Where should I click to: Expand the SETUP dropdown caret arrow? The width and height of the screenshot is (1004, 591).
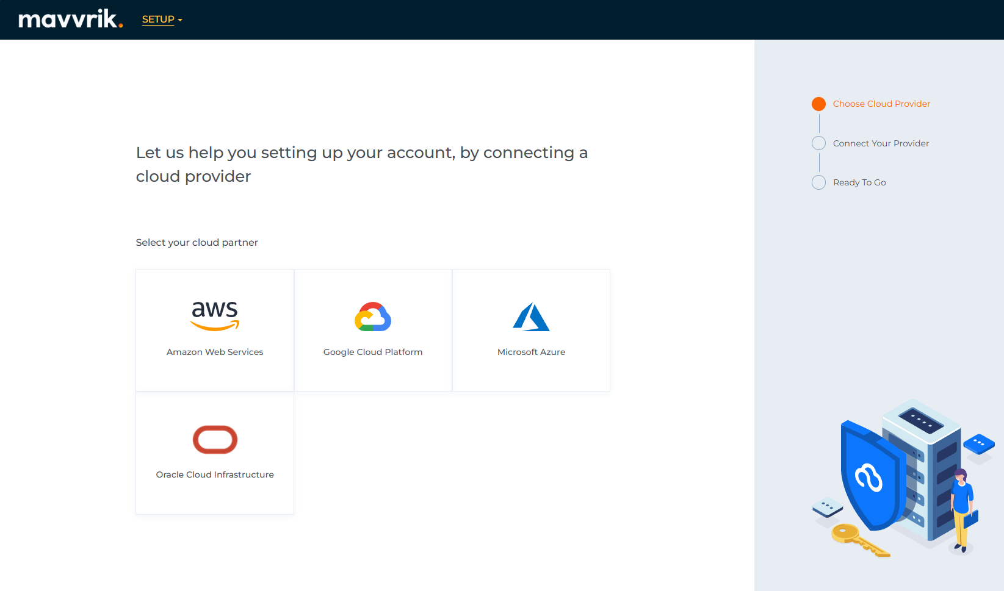tap(180, 20)
